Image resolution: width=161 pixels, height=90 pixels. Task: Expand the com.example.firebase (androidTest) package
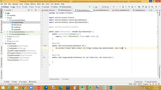(8, 32)
